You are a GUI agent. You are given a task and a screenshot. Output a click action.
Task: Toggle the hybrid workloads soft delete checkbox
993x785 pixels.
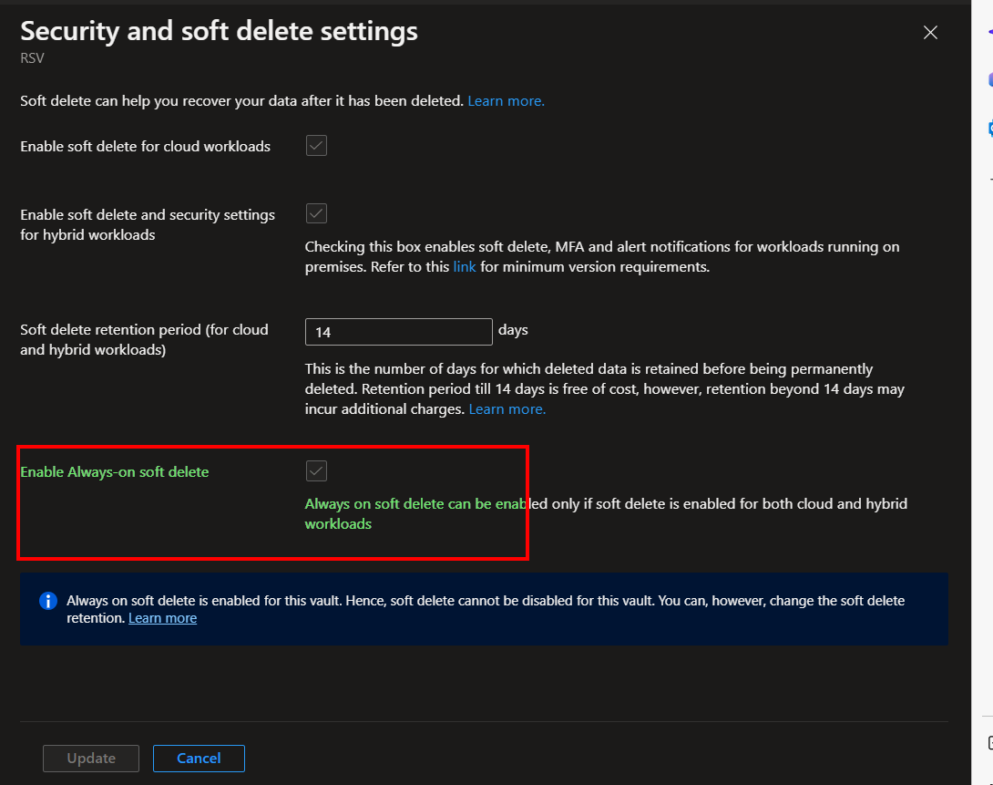pyautogui.click(x=316, y=212)
